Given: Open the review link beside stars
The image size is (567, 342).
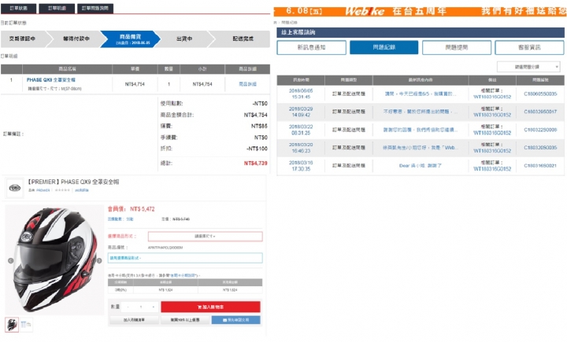Looking at the screenshot, I should click(x=81, y=190).
